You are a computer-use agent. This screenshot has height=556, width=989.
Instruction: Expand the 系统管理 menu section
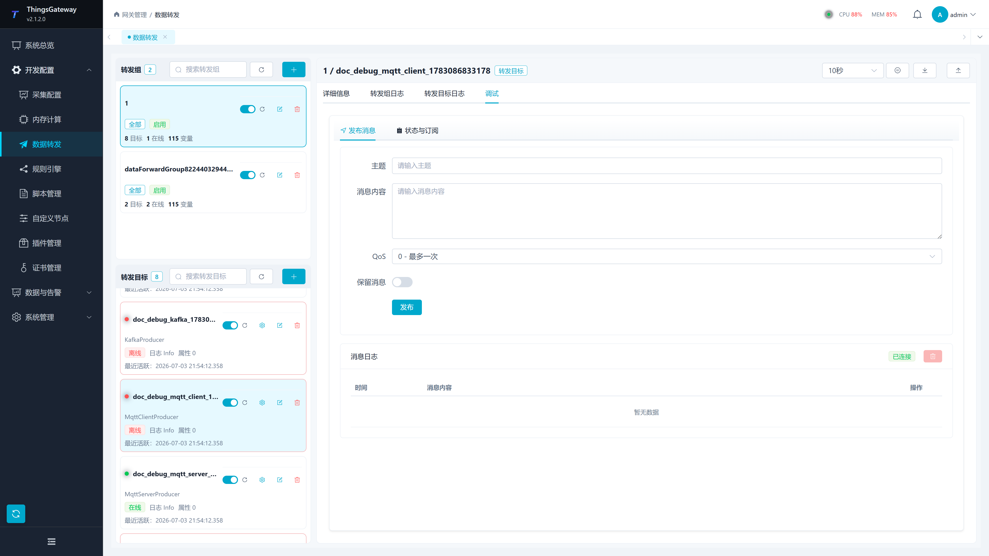point(52,317)
